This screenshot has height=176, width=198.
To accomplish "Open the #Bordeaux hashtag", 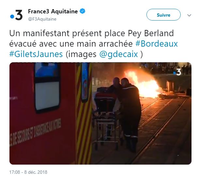I will (157, 44).
